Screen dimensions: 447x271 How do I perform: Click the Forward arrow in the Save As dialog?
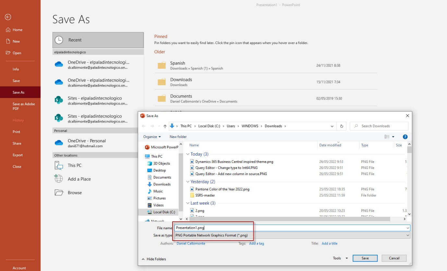click(152, 126)
